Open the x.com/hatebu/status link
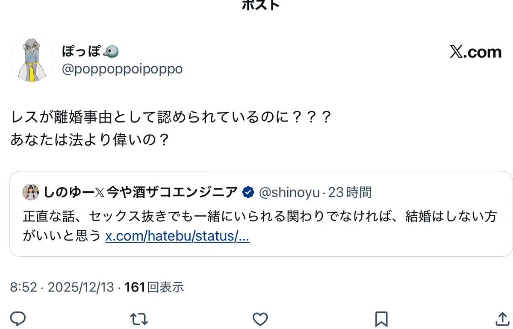Viewport: 513px width, 329px height. pyautogui.click(x=177, y=237)
